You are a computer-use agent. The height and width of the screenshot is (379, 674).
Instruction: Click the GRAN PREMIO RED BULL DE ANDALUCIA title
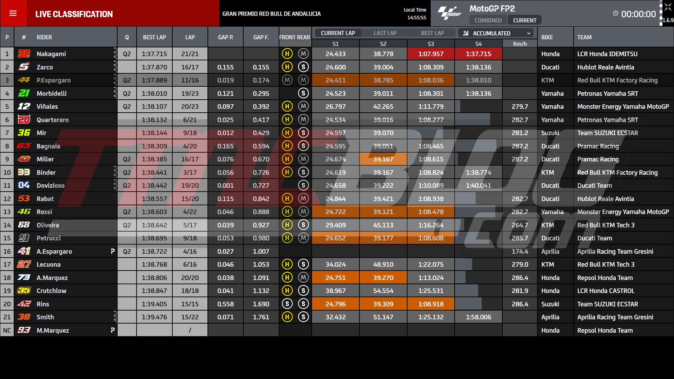(x=271, y=14)
